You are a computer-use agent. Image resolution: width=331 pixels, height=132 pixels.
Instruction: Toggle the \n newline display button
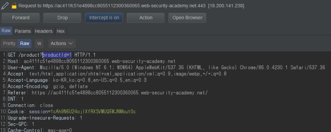coord(39,43)
